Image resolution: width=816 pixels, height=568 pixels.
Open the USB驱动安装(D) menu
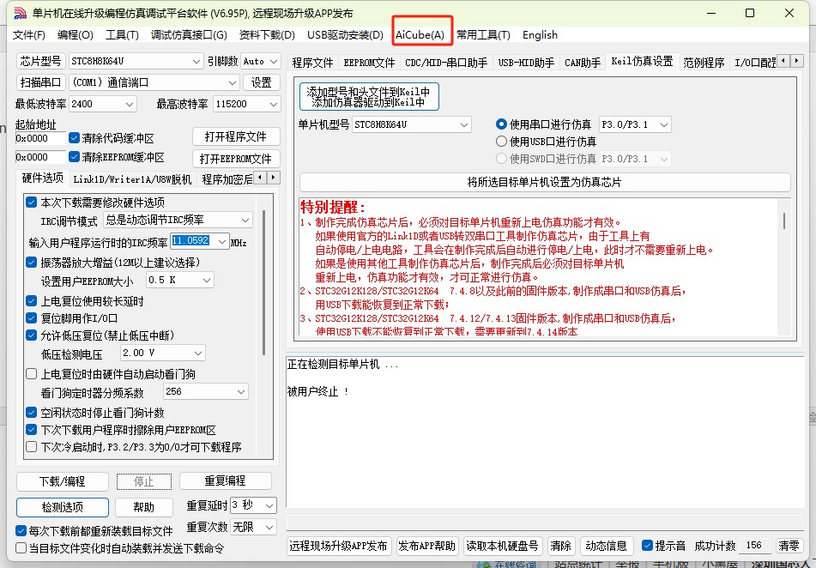coord(345,35)
